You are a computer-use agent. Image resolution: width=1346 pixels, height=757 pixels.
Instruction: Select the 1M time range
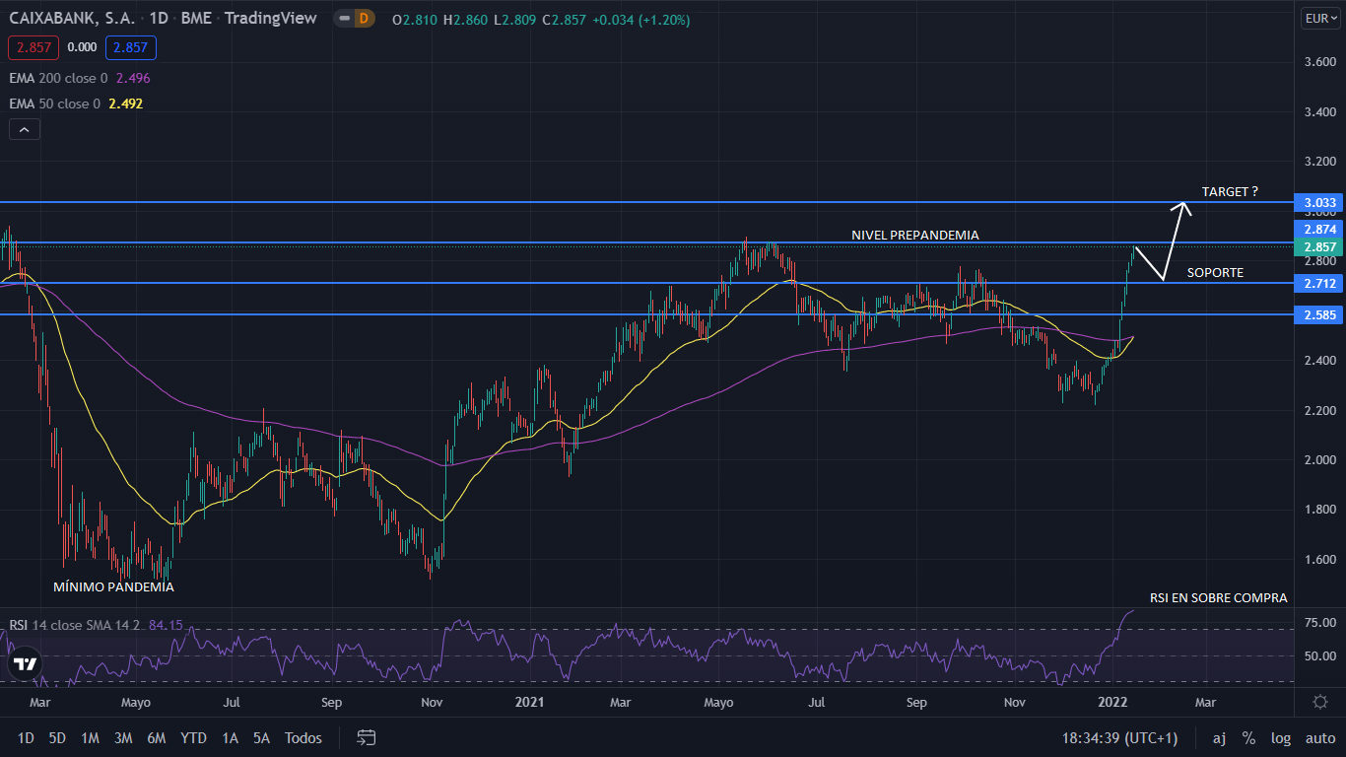[x=90, y=737]
